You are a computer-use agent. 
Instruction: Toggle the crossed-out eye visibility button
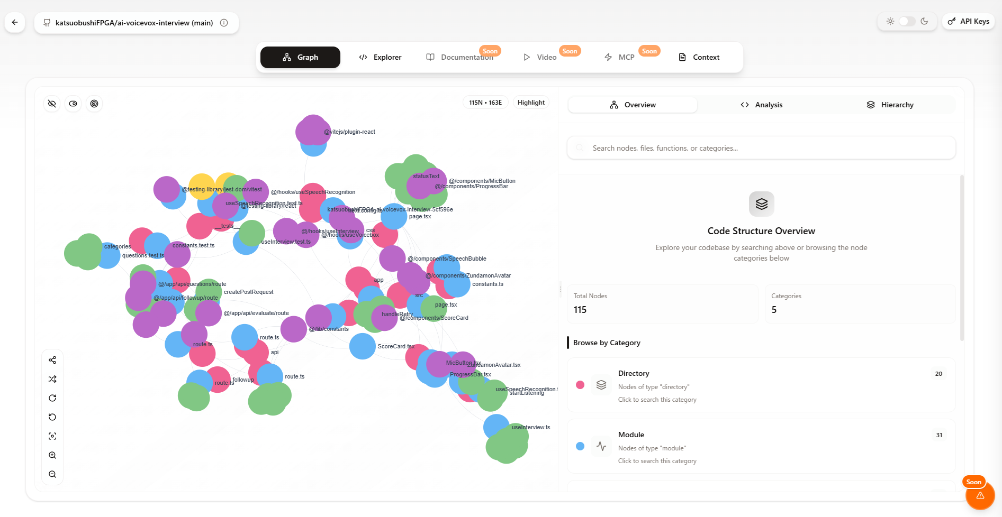52,104
